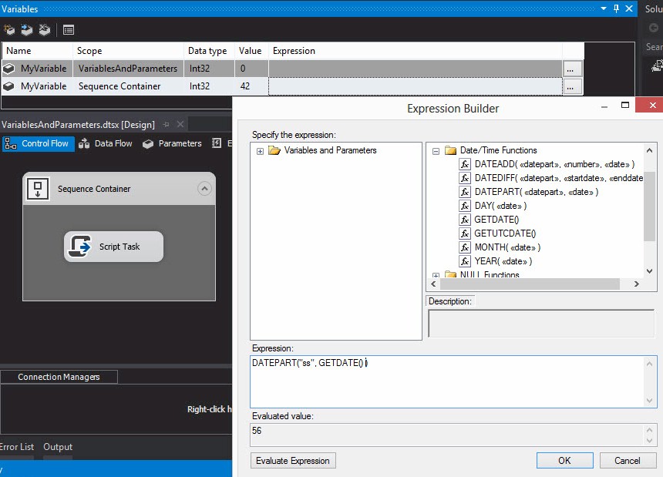Switch to the Data Flow tab
This screenshot has width=663, height=477.
pos(106,143)
